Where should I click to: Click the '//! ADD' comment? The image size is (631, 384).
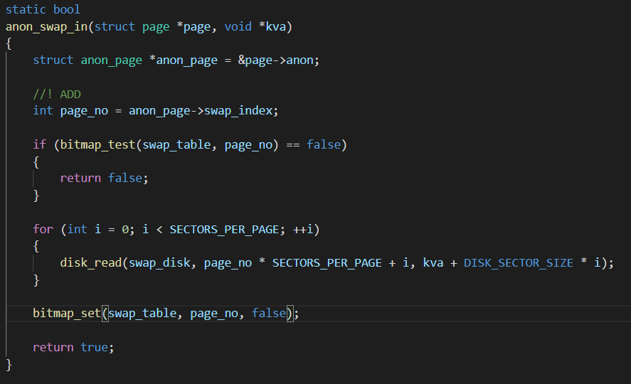pyautogui.click(x=57, y=94)
